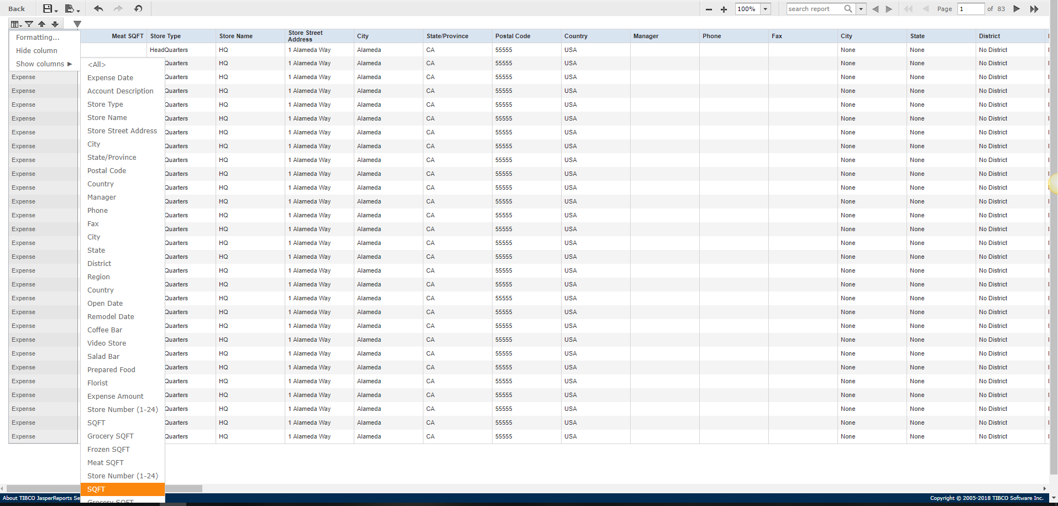Pick Postal Code from the columns list
Screen dimensions: 1058x506
tap(123, 171)
